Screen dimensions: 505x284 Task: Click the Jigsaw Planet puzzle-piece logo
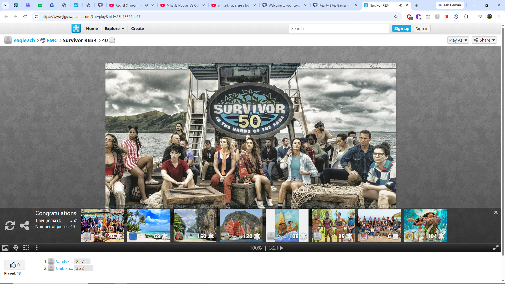coord(76,28)
